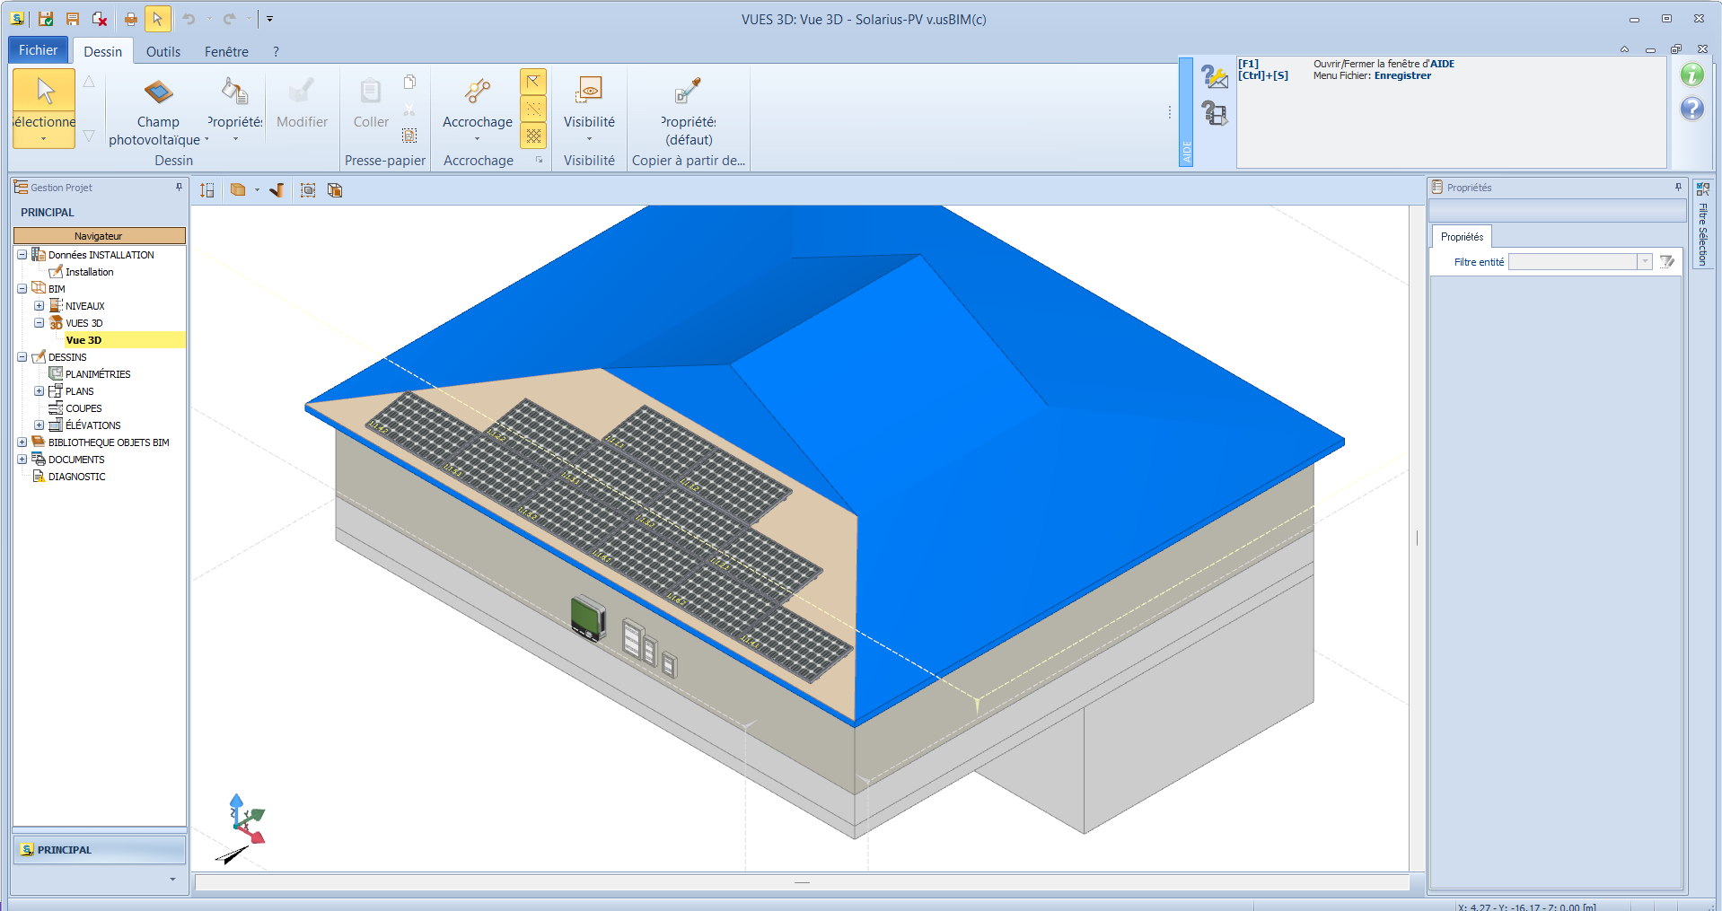Toggle the grid snap button
The height and width of the screenshot is (911, 1722).
533,136
